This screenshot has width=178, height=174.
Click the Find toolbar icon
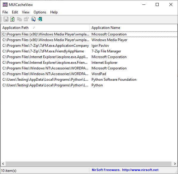coord(33,19)
